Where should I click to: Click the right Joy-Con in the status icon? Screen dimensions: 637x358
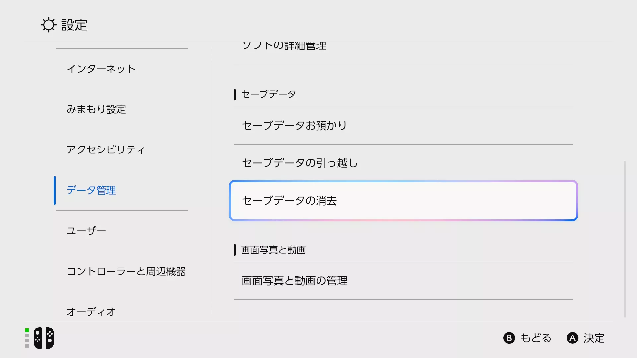50,338
